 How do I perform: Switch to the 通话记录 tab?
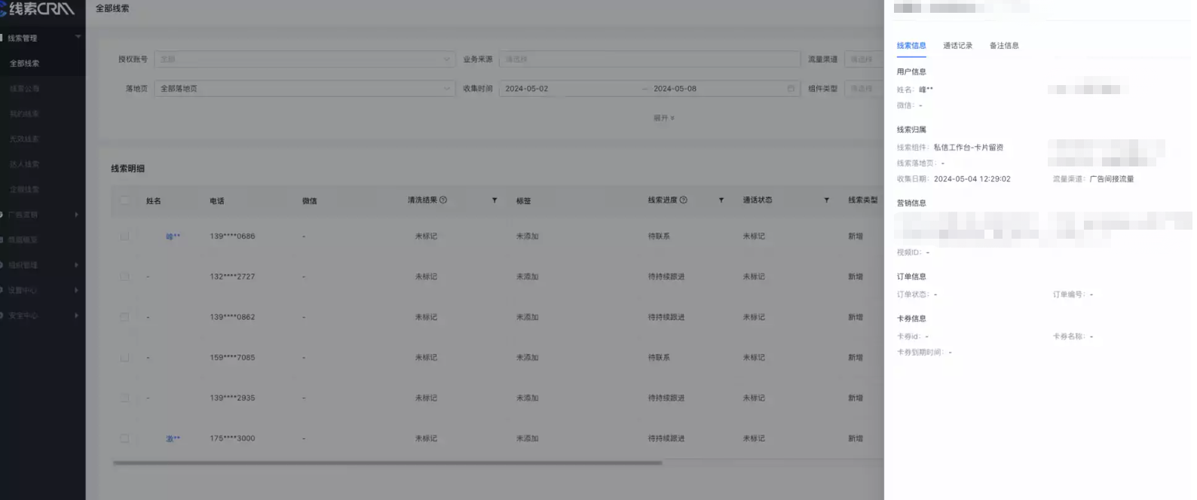[x=958, y=46]
